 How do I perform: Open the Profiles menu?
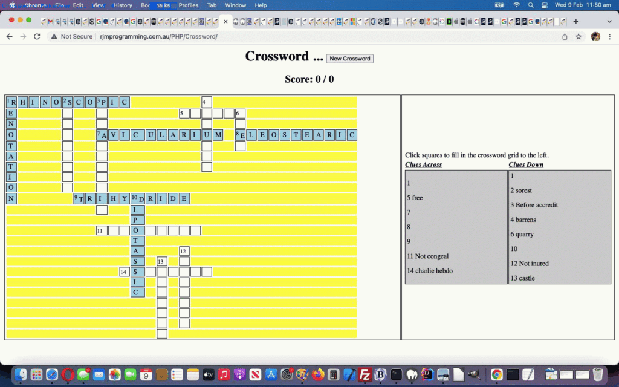point(188,5)
